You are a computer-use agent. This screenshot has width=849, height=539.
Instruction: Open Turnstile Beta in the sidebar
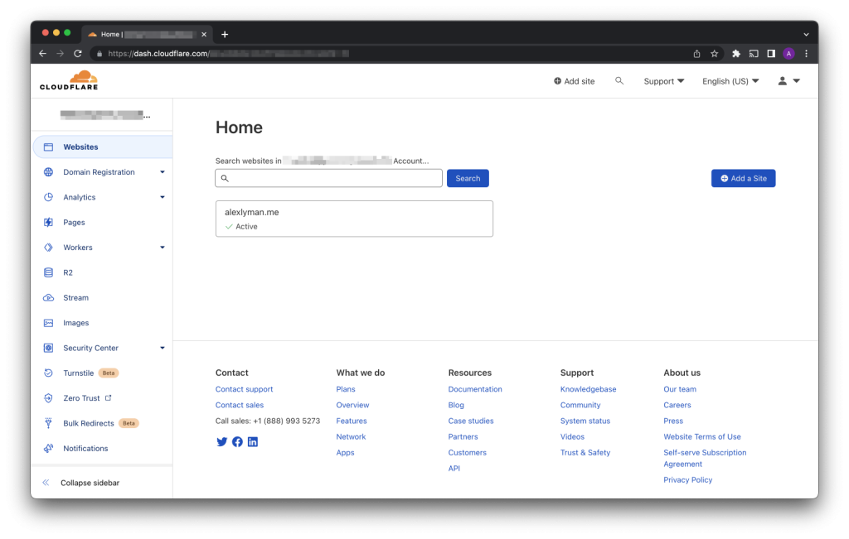pos(79,373)
